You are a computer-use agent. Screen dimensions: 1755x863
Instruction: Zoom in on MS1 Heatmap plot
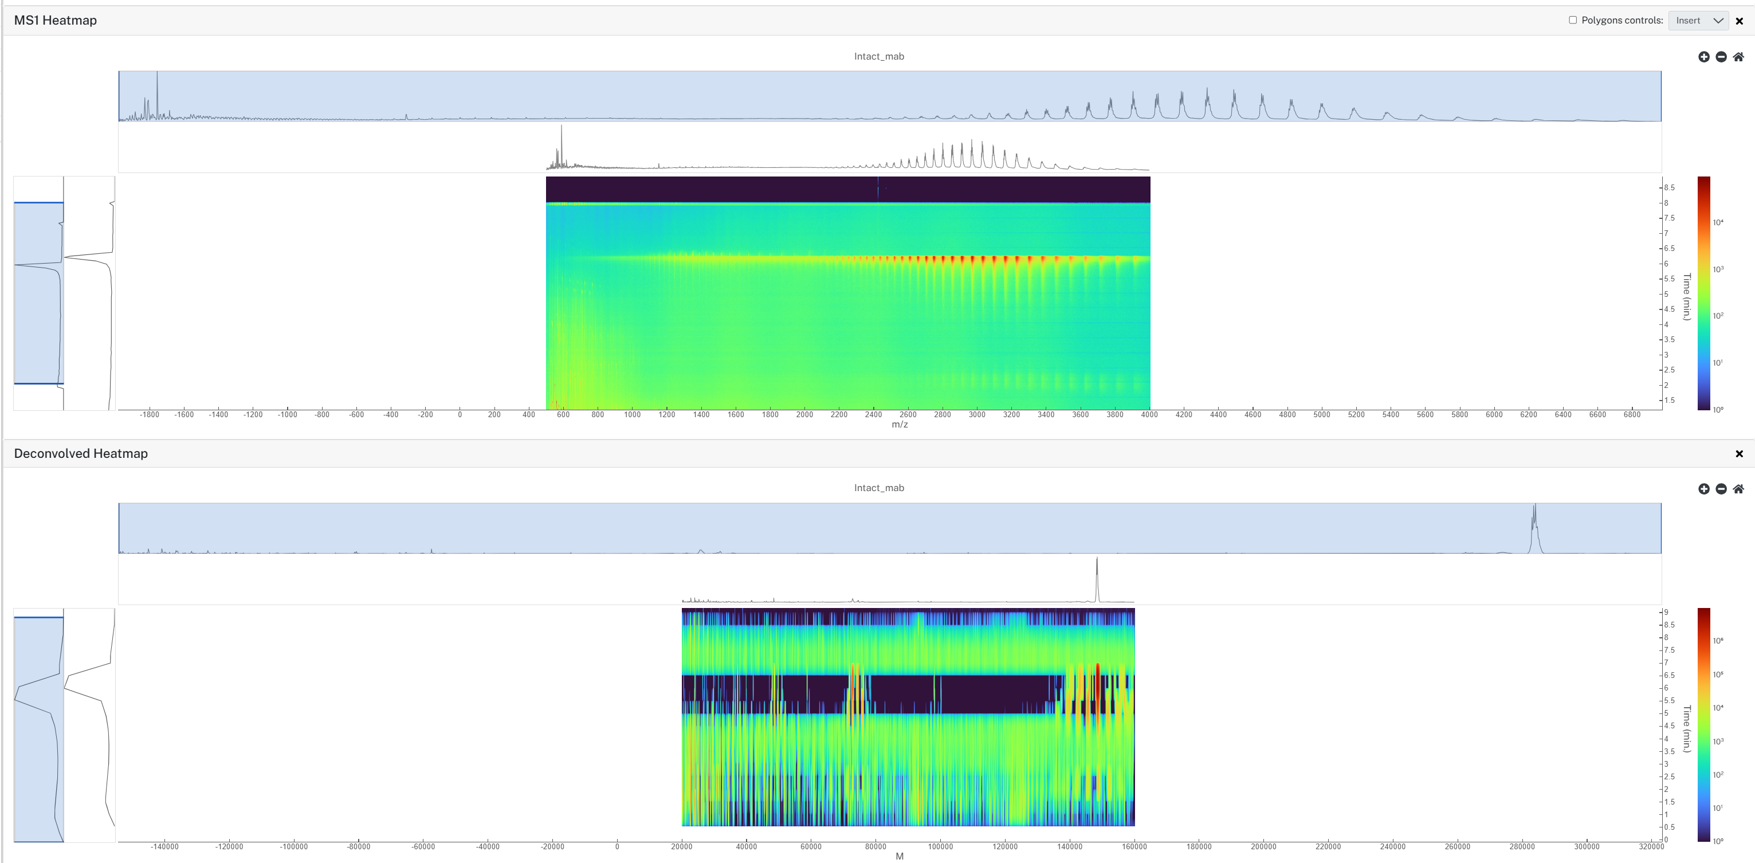1703,57
